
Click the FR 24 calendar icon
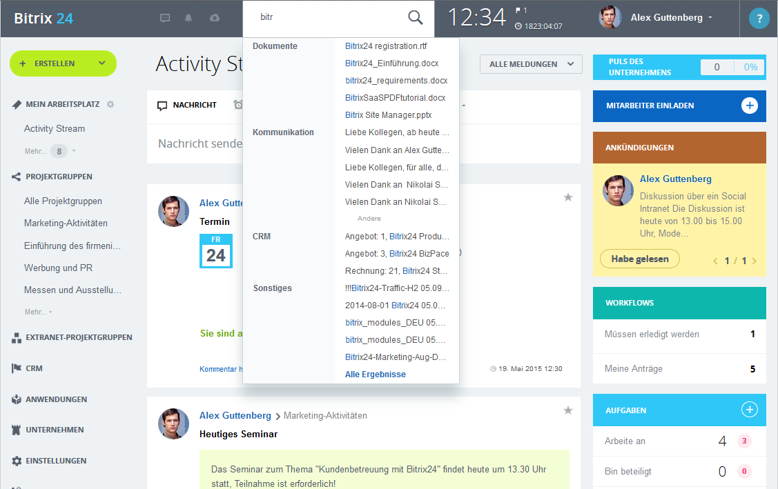point(216,251)
